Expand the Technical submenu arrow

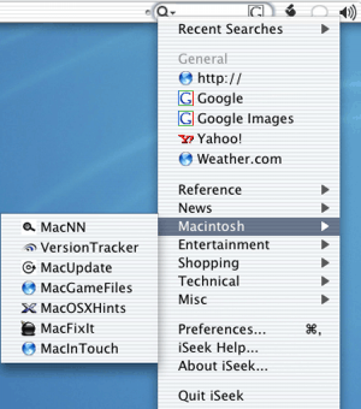[325, 281]
